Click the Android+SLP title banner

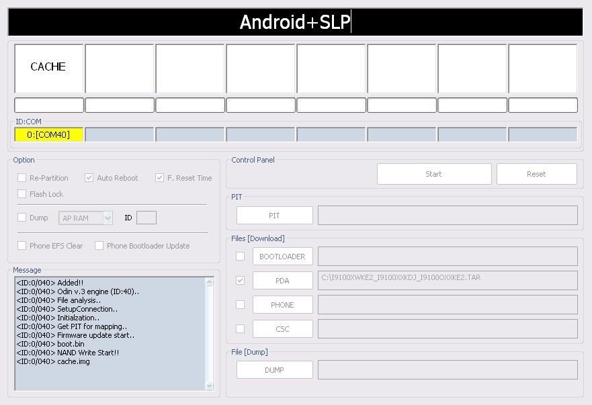pos(295,22)
